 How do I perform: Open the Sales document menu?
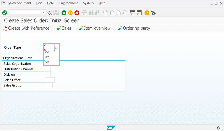click(x=20, y=3)
